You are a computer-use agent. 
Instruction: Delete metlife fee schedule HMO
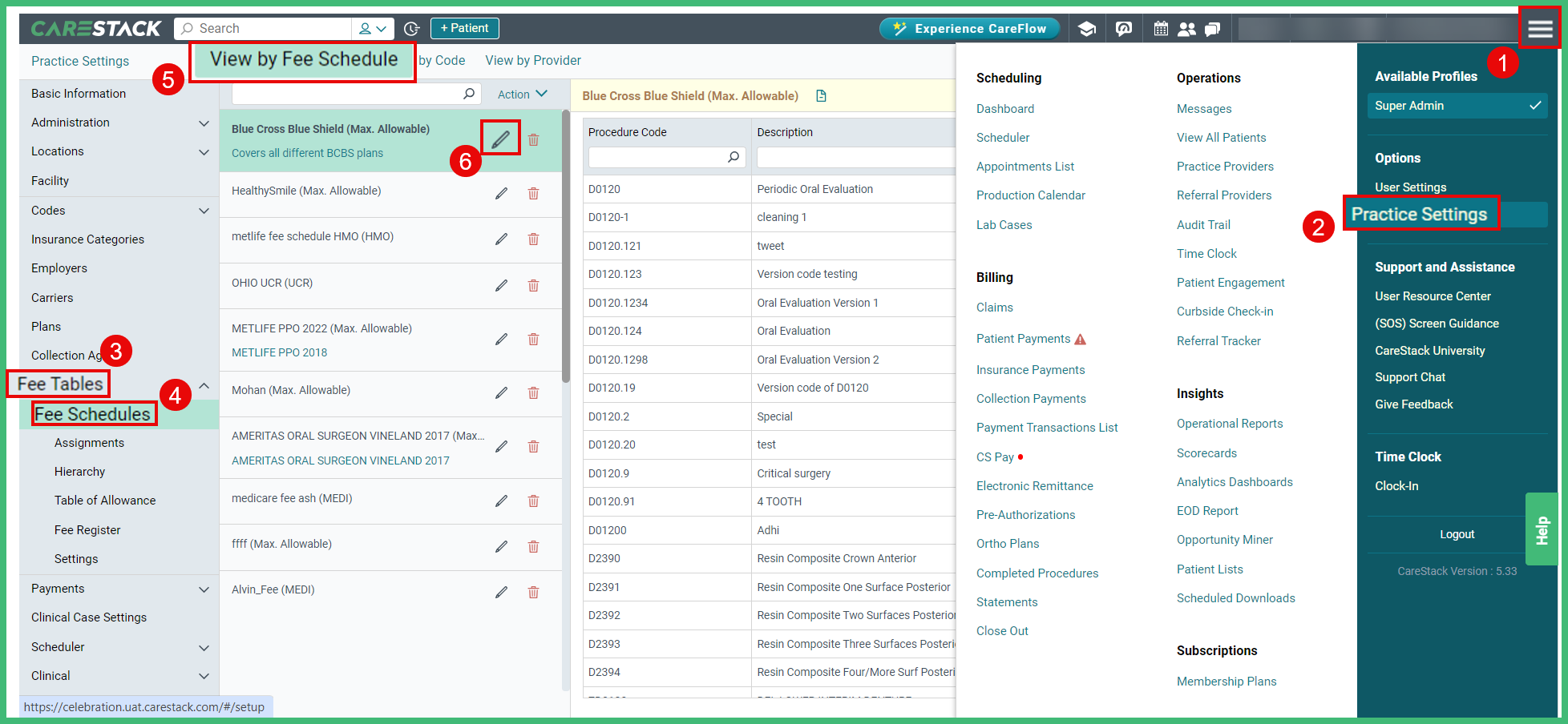533,239
